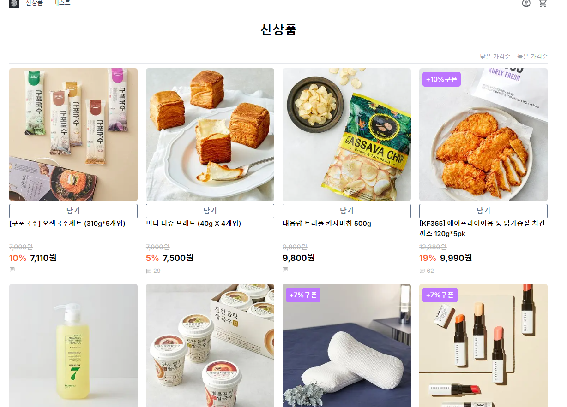Go to the 신상품 menu tab
This screenshot has height=407, width=567.
tap(34, 3)
